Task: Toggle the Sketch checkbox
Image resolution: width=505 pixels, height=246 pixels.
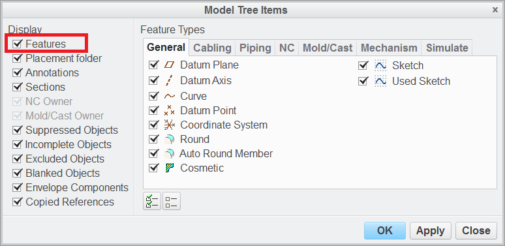Action: 363,66
